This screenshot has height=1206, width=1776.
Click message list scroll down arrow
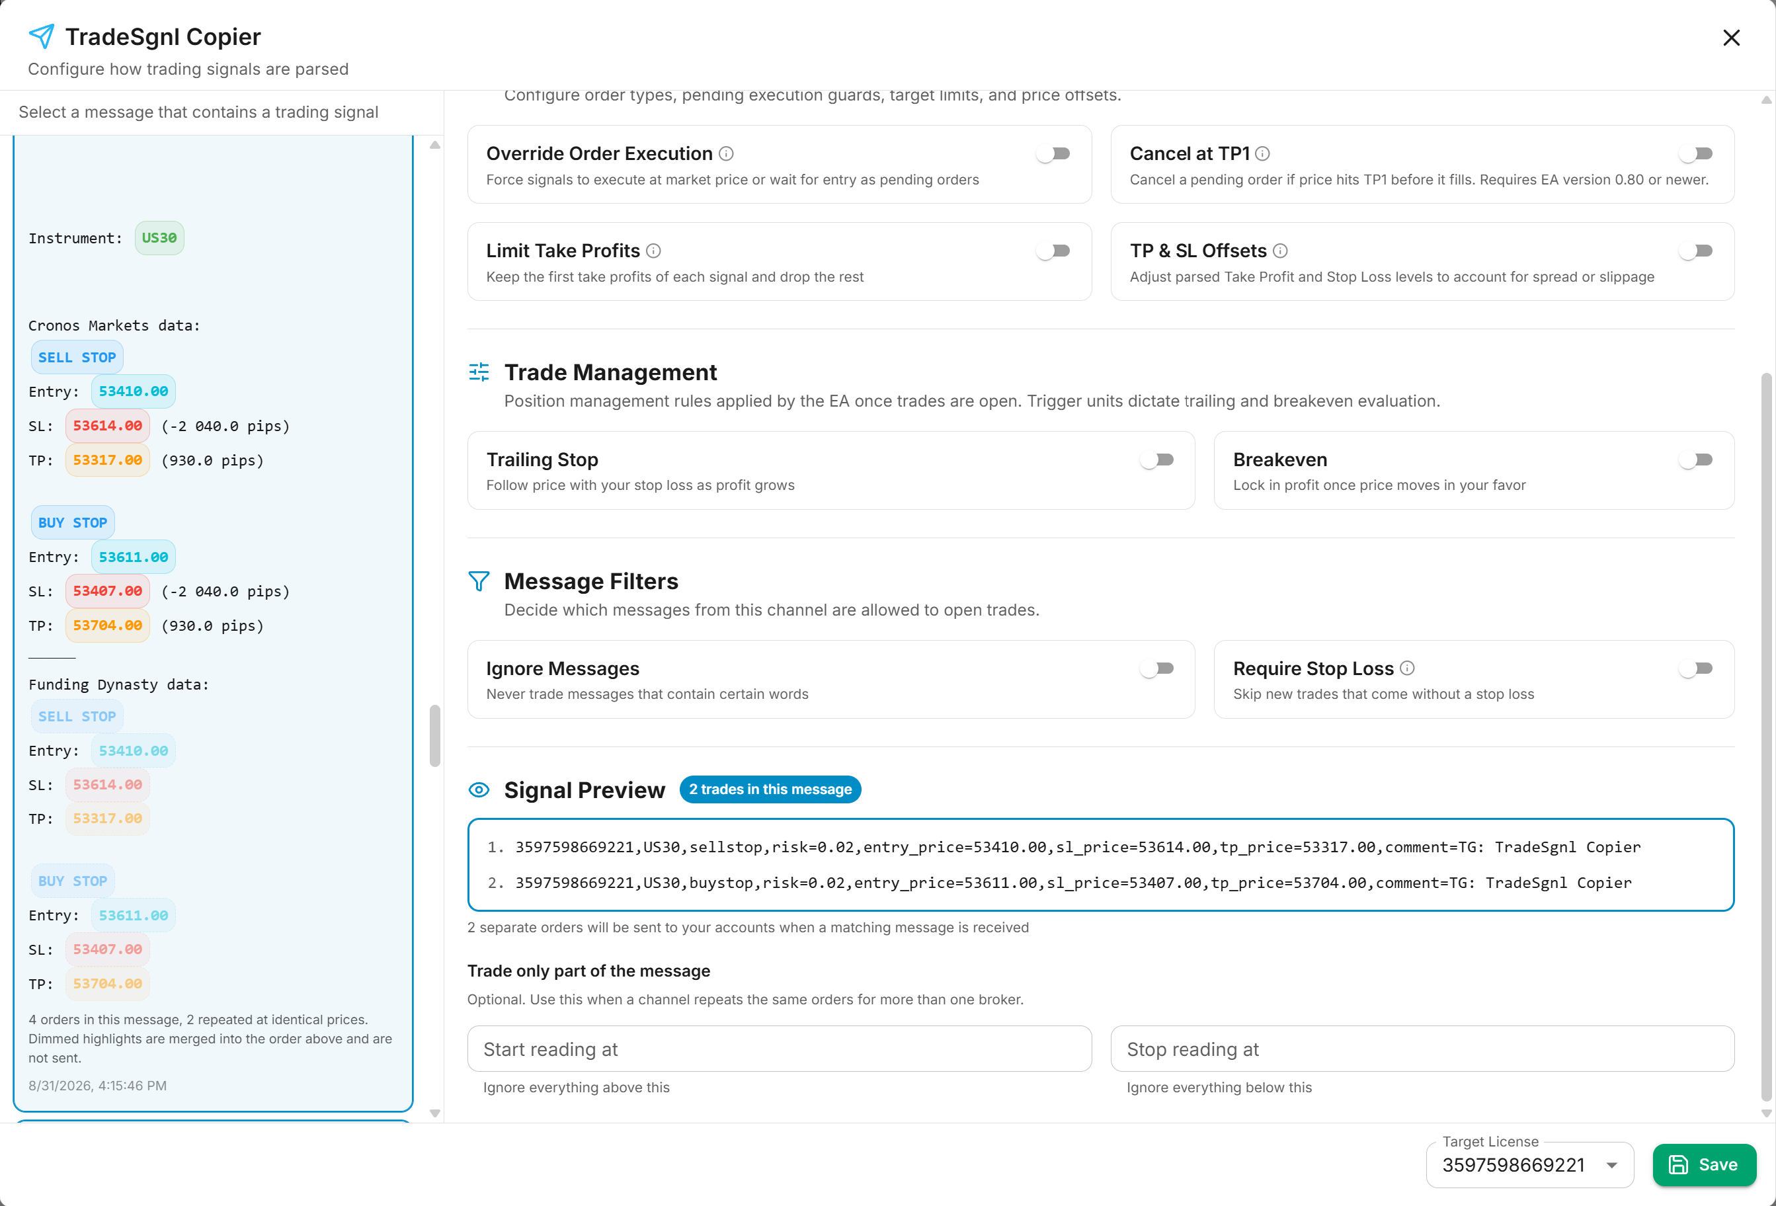coord(435,1113)
